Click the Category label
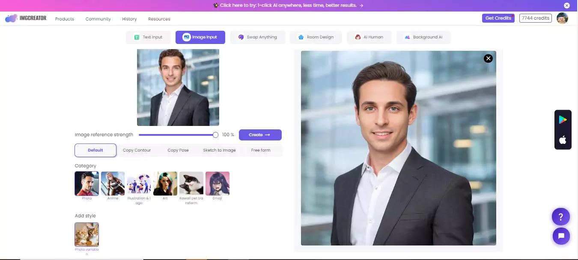The width and height of the screenshot is (578, 260). click(86, 166)
